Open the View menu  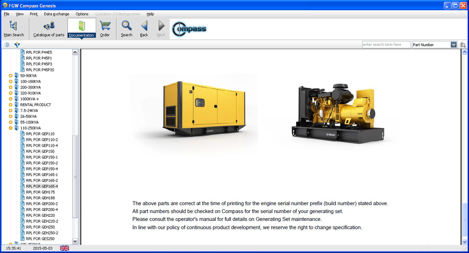pyautogui.click(x=20, y=14)
